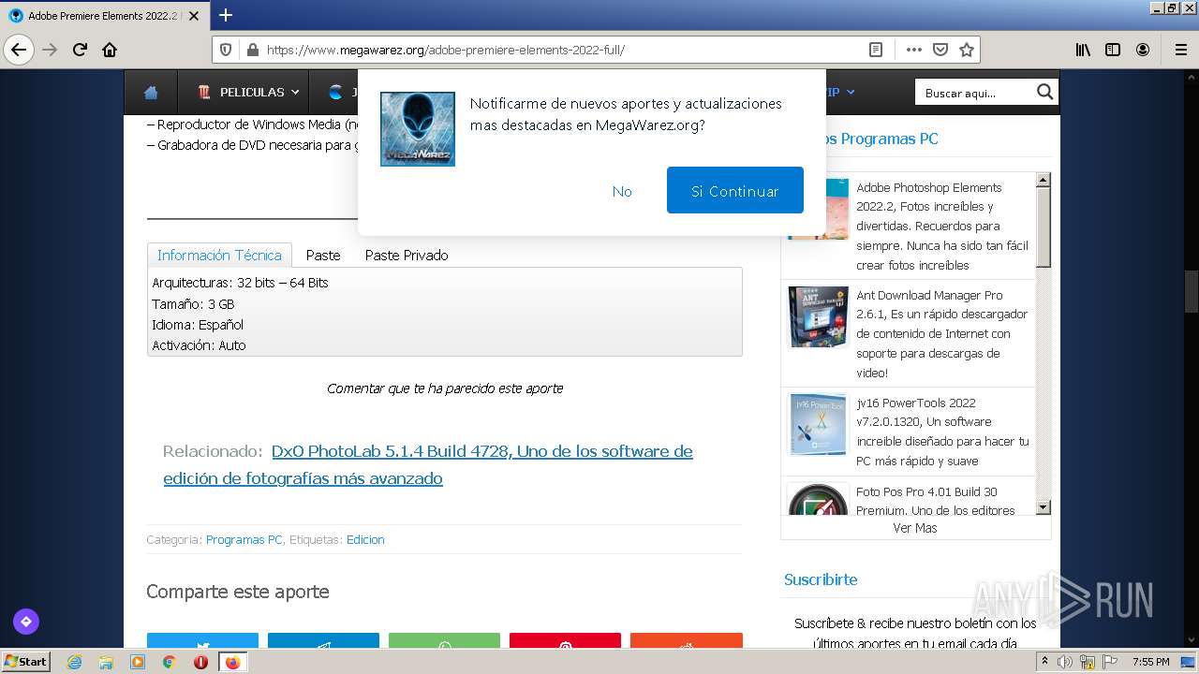This screenshot has width=1199, height=674.
Task: Open the Firefox account icon
Action: coord(1143,50)
